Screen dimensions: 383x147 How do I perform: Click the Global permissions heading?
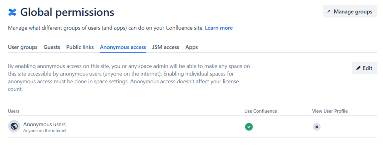click(x=67, y=12)
